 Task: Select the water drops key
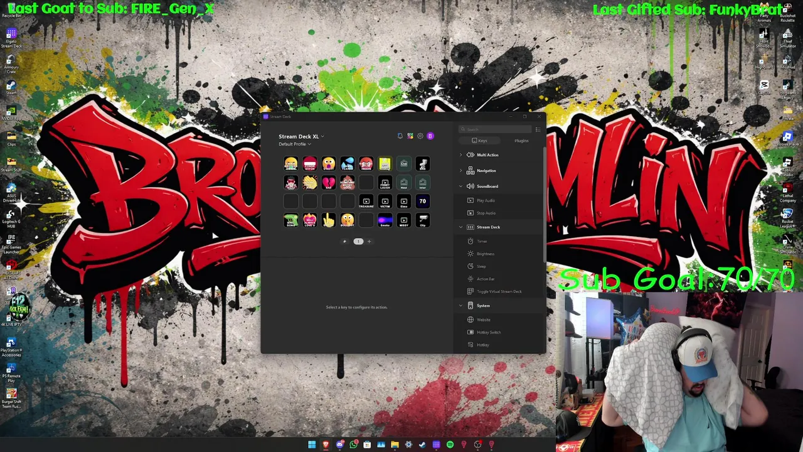(348, 164)
